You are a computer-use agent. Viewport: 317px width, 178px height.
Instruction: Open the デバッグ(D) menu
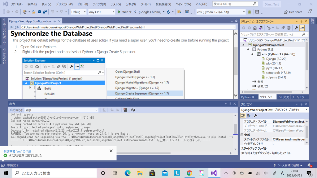click(99, 4)
